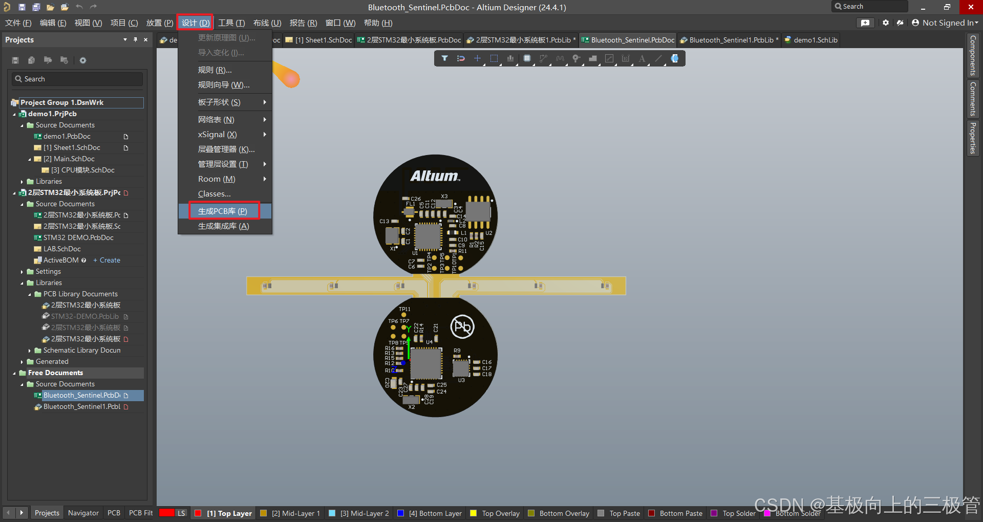The width and height of the screenshot is (983, 522).
Task: Collapse the Free Documents group
Action: [14, 373]
